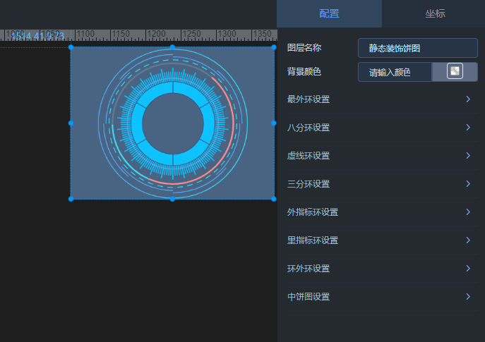Click the arrow icon beside 中饼图设置
485x342 pixels.
[x=467, y=297]
